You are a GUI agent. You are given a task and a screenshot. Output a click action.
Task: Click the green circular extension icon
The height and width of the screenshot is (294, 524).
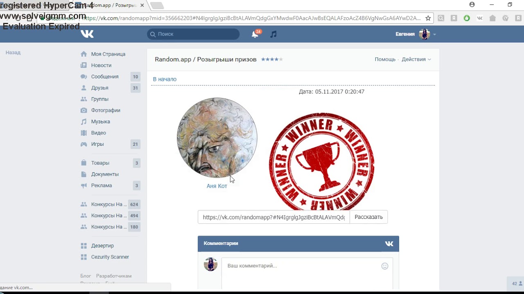click(467, 18)
